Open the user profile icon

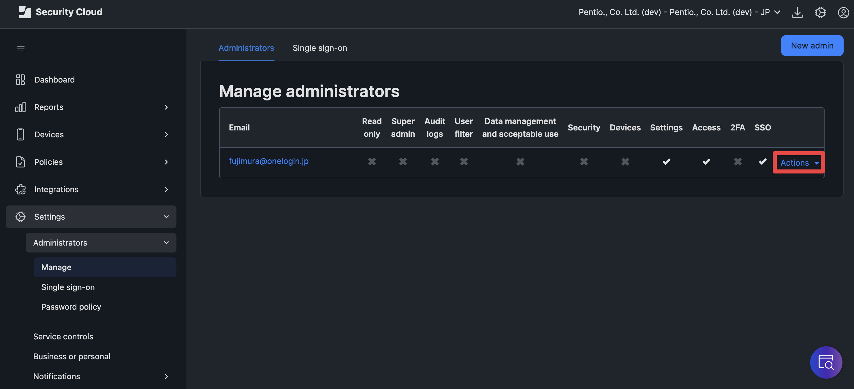click(843, 13)
